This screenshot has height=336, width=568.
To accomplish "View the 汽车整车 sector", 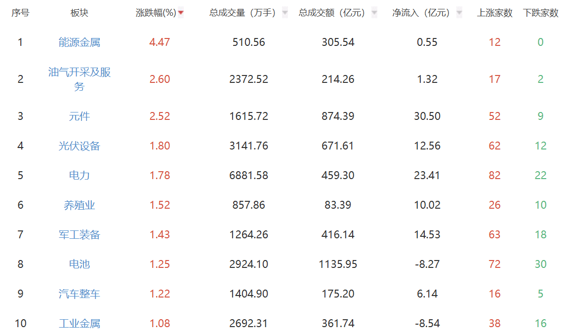I will click(x=79, y=294).
